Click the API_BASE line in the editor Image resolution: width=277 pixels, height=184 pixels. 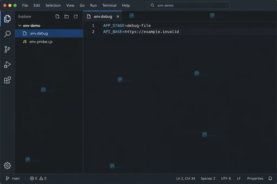pyautogui.click(x=141, y=32)
